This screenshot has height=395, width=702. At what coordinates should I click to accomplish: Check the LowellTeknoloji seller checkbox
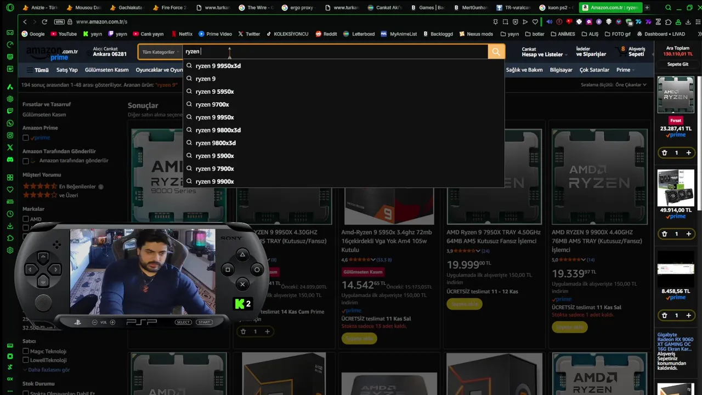pos(26,360)
